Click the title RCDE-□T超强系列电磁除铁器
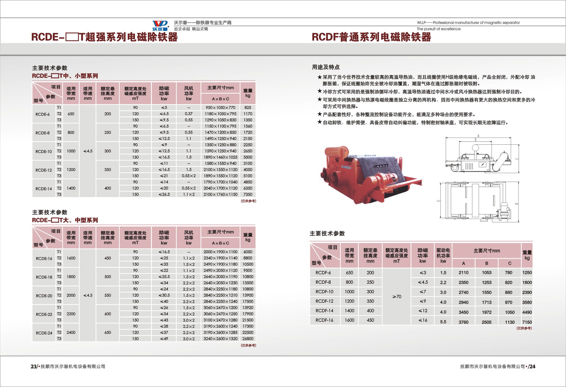This screenshot has height=387, width=566. (104, 37)
